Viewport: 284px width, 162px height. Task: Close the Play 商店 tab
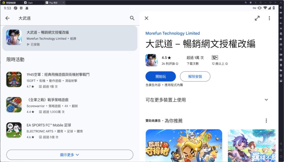(x=64, y=3)
